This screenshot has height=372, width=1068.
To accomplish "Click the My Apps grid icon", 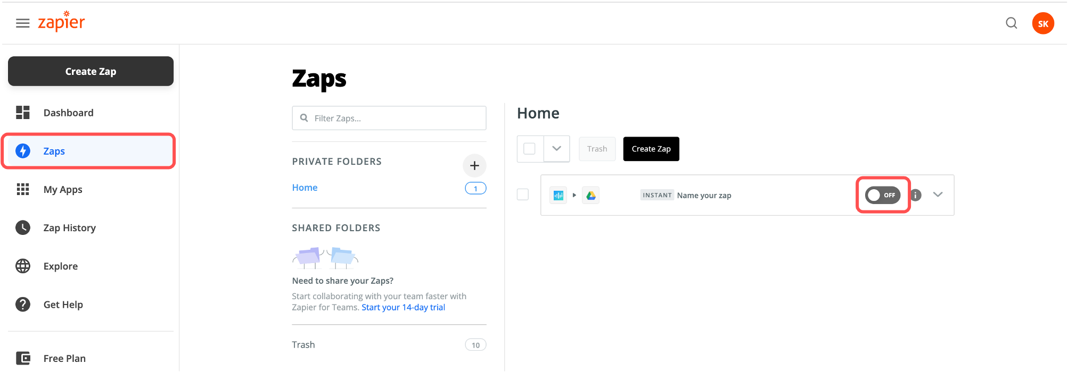I will pyautogui.click(x=23, y=189).
